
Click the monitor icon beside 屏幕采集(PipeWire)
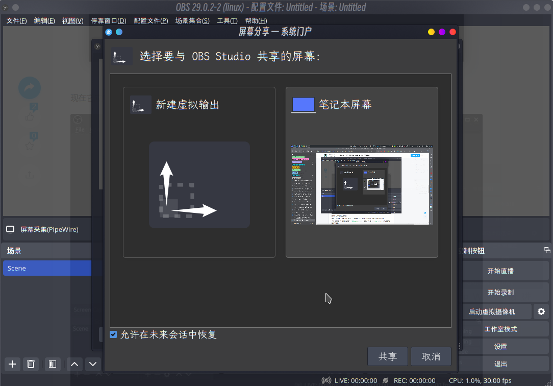tap(10, 230)
